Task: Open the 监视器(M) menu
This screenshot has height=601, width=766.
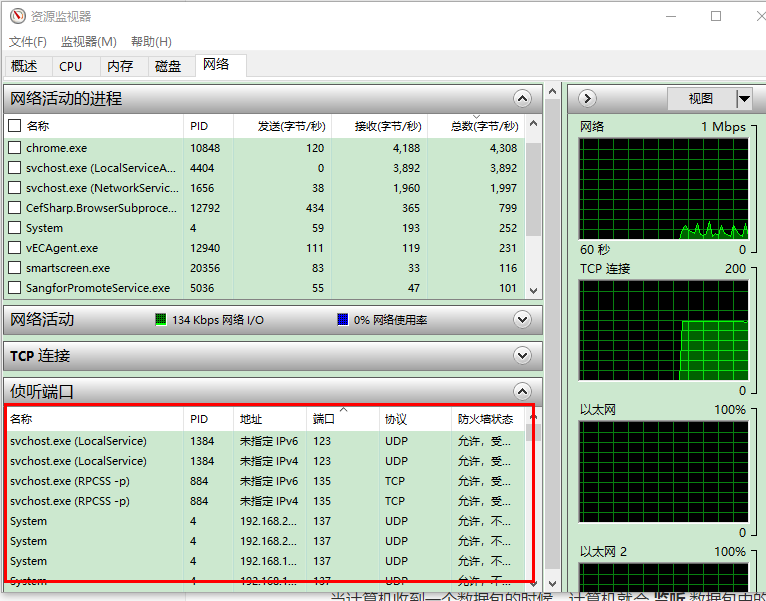Action: 89,42
